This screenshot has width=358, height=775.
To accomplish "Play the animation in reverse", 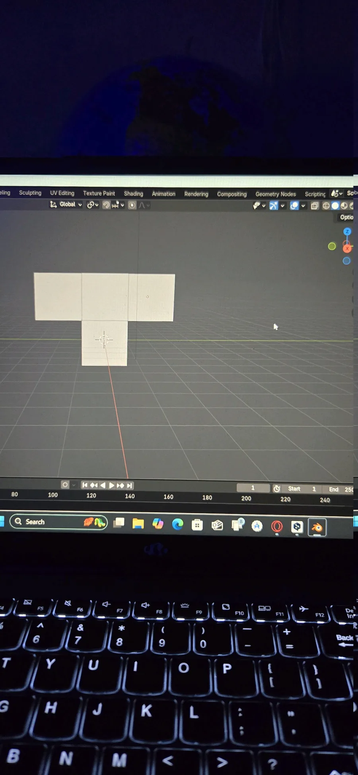I will click(x=103, y=485).
